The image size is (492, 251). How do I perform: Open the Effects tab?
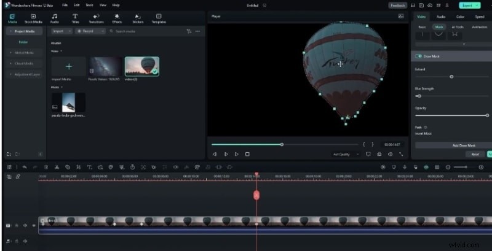click(117, 18)
